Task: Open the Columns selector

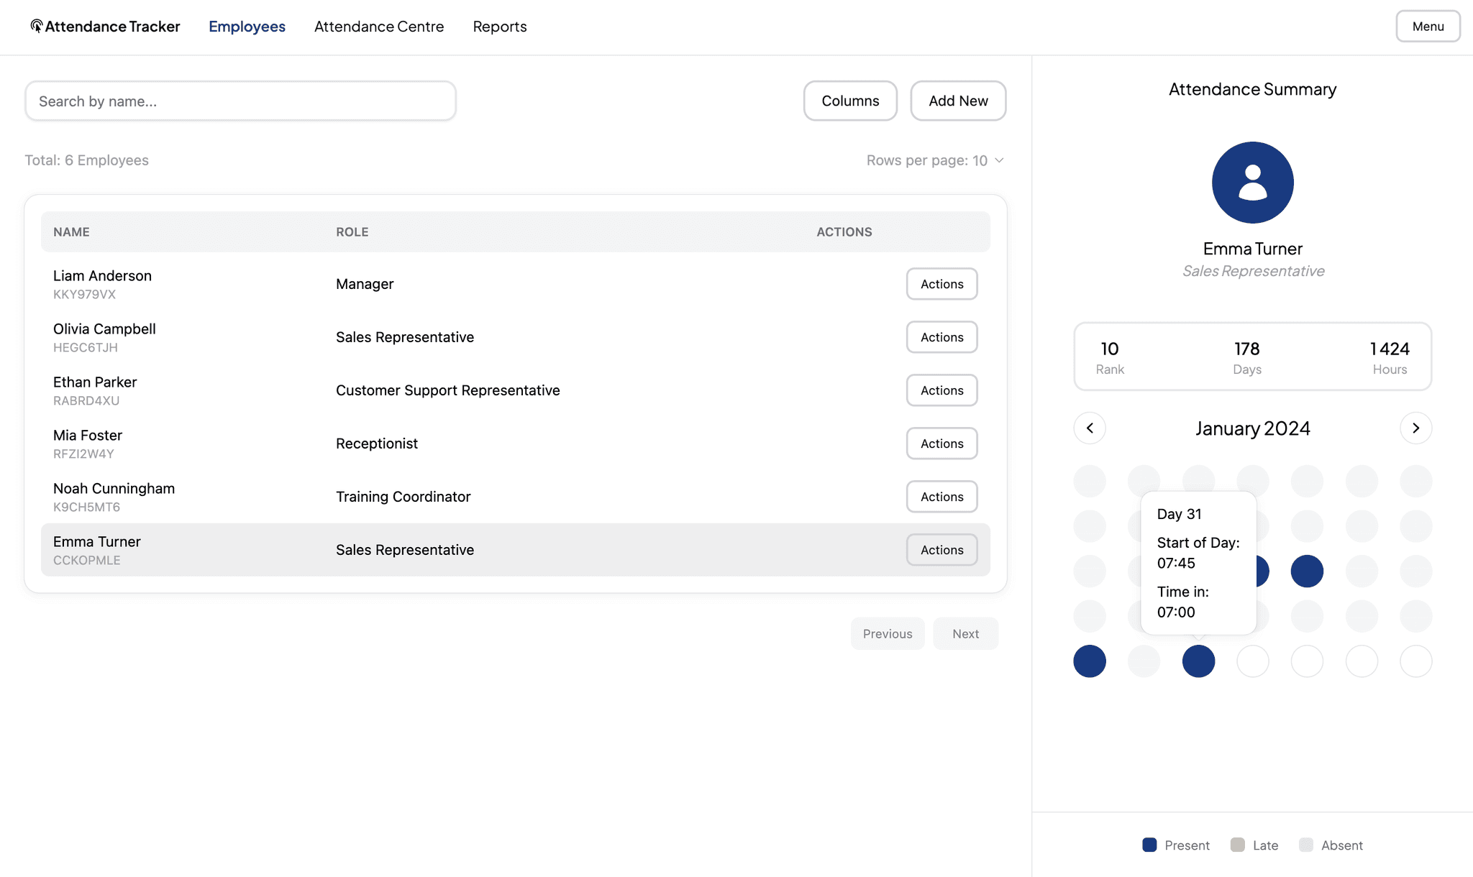Action: point(850,101)
